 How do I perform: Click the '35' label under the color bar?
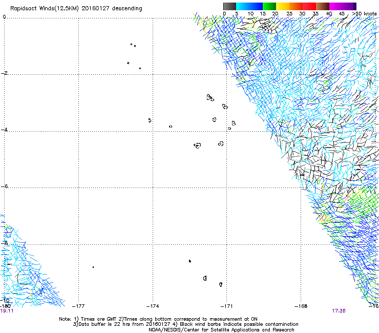pos(315,13)
